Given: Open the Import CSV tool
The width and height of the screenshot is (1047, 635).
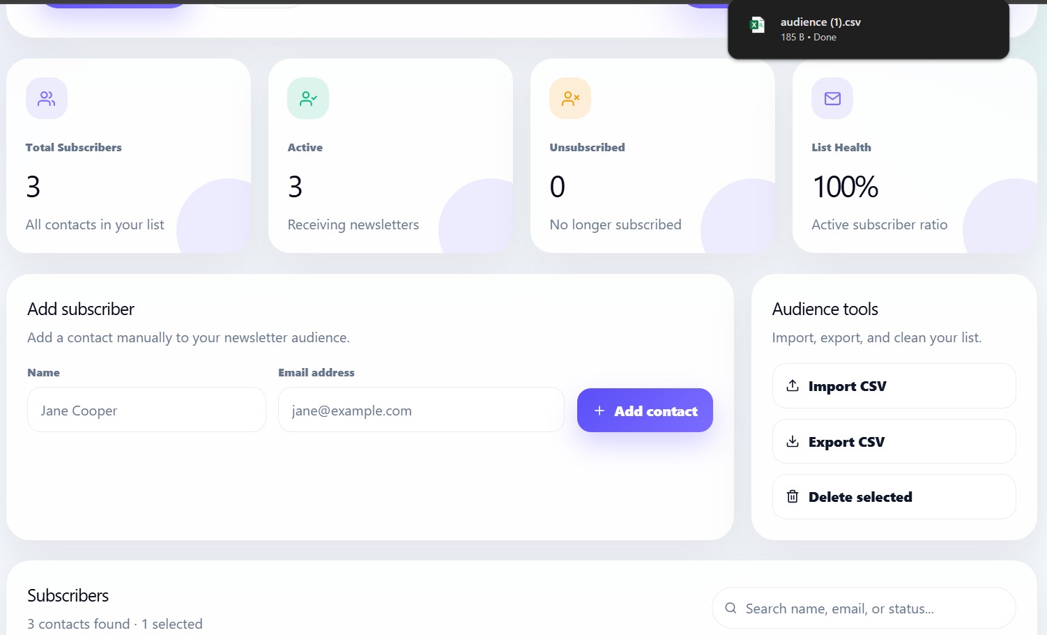Looking at the screenshot, I should [894, 385].
